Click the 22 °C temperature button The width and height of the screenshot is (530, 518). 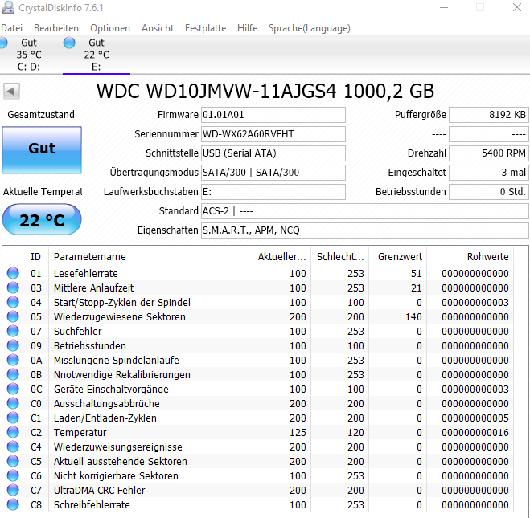click(42, 219)
